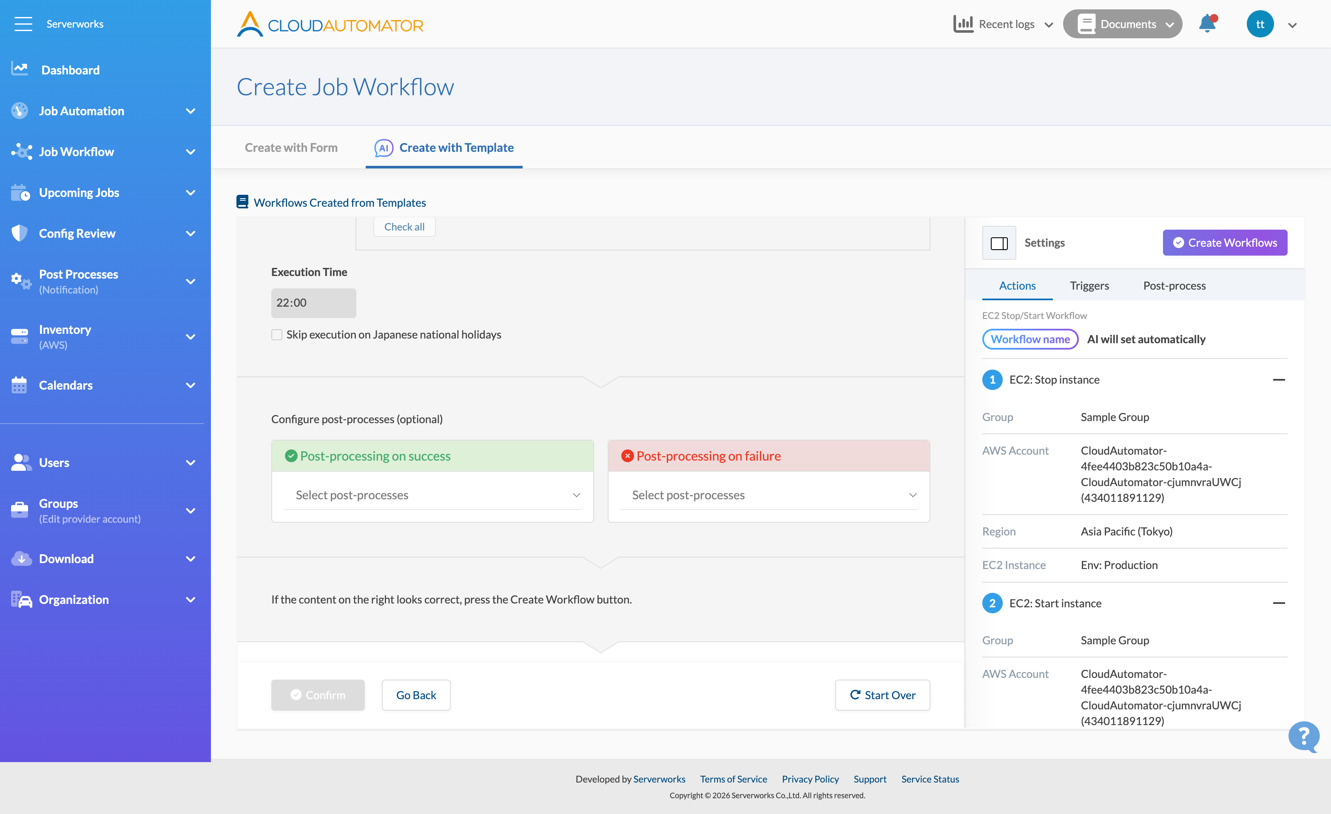Click the Execution Time 22:00 field
This screenshot has width=1331, height=814.
314,303
